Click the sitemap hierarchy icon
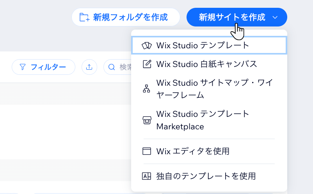 click(146, 89)
